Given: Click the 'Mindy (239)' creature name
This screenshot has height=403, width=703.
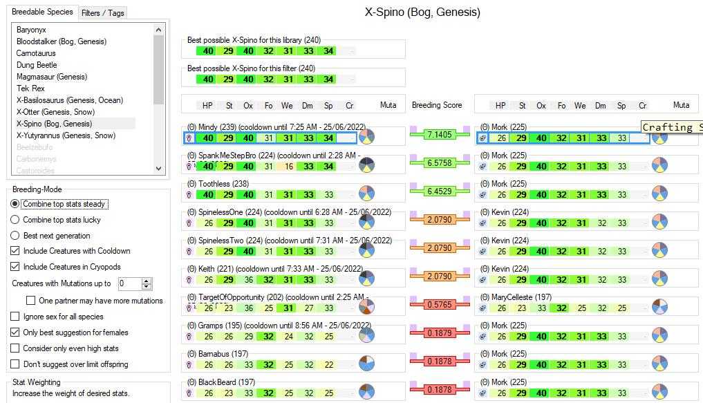Looking at the screenshot, I should pyautogui.click(x=218, y=127).
